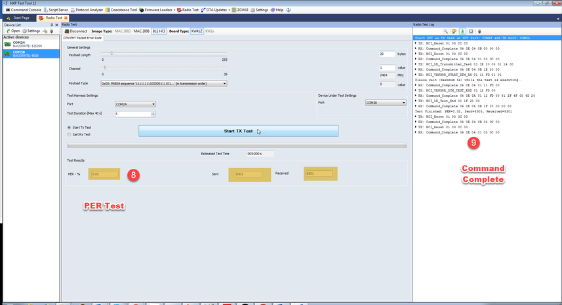Click Open in the Device List toolbar
562x305 pixels.
[x=13, y=31]
